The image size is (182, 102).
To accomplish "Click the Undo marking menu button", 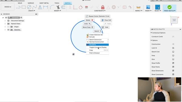I will [87, 24].
